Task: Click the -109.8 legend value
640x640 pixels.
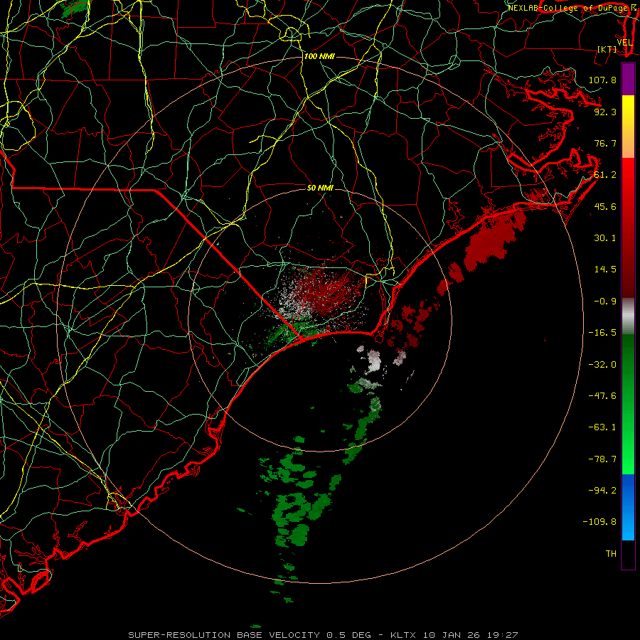Action: point(599,522)
